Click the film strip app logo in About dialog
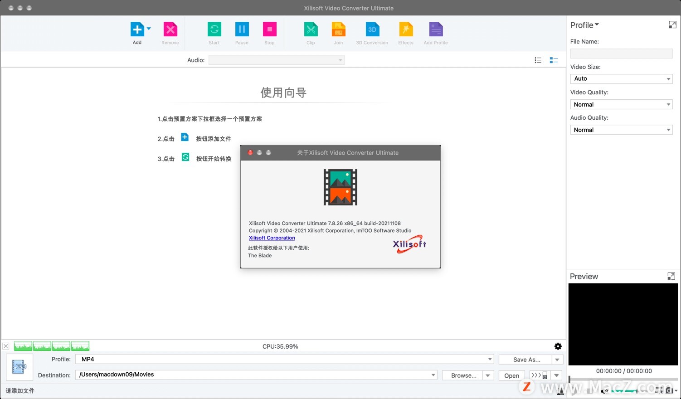 click(x=340, y=187)
